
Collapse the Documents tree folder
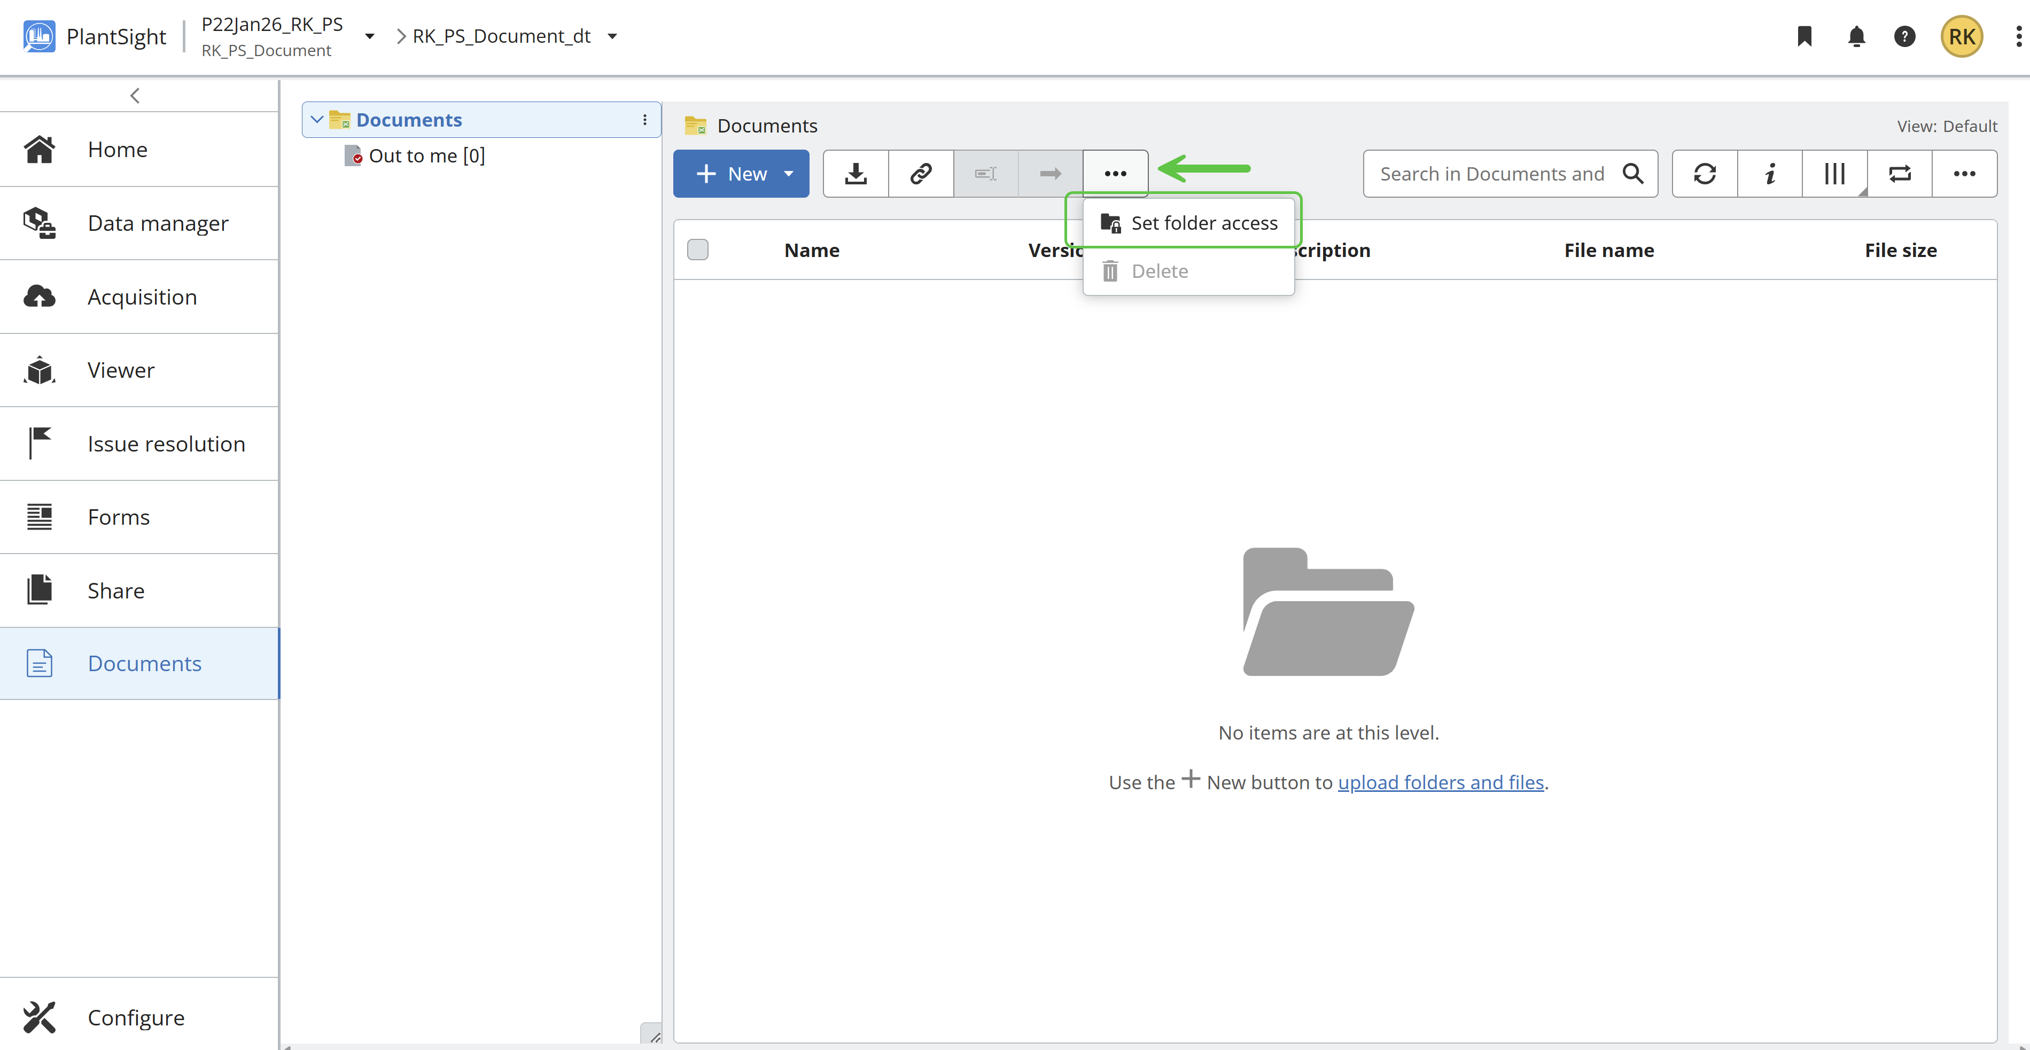point(317,120)
